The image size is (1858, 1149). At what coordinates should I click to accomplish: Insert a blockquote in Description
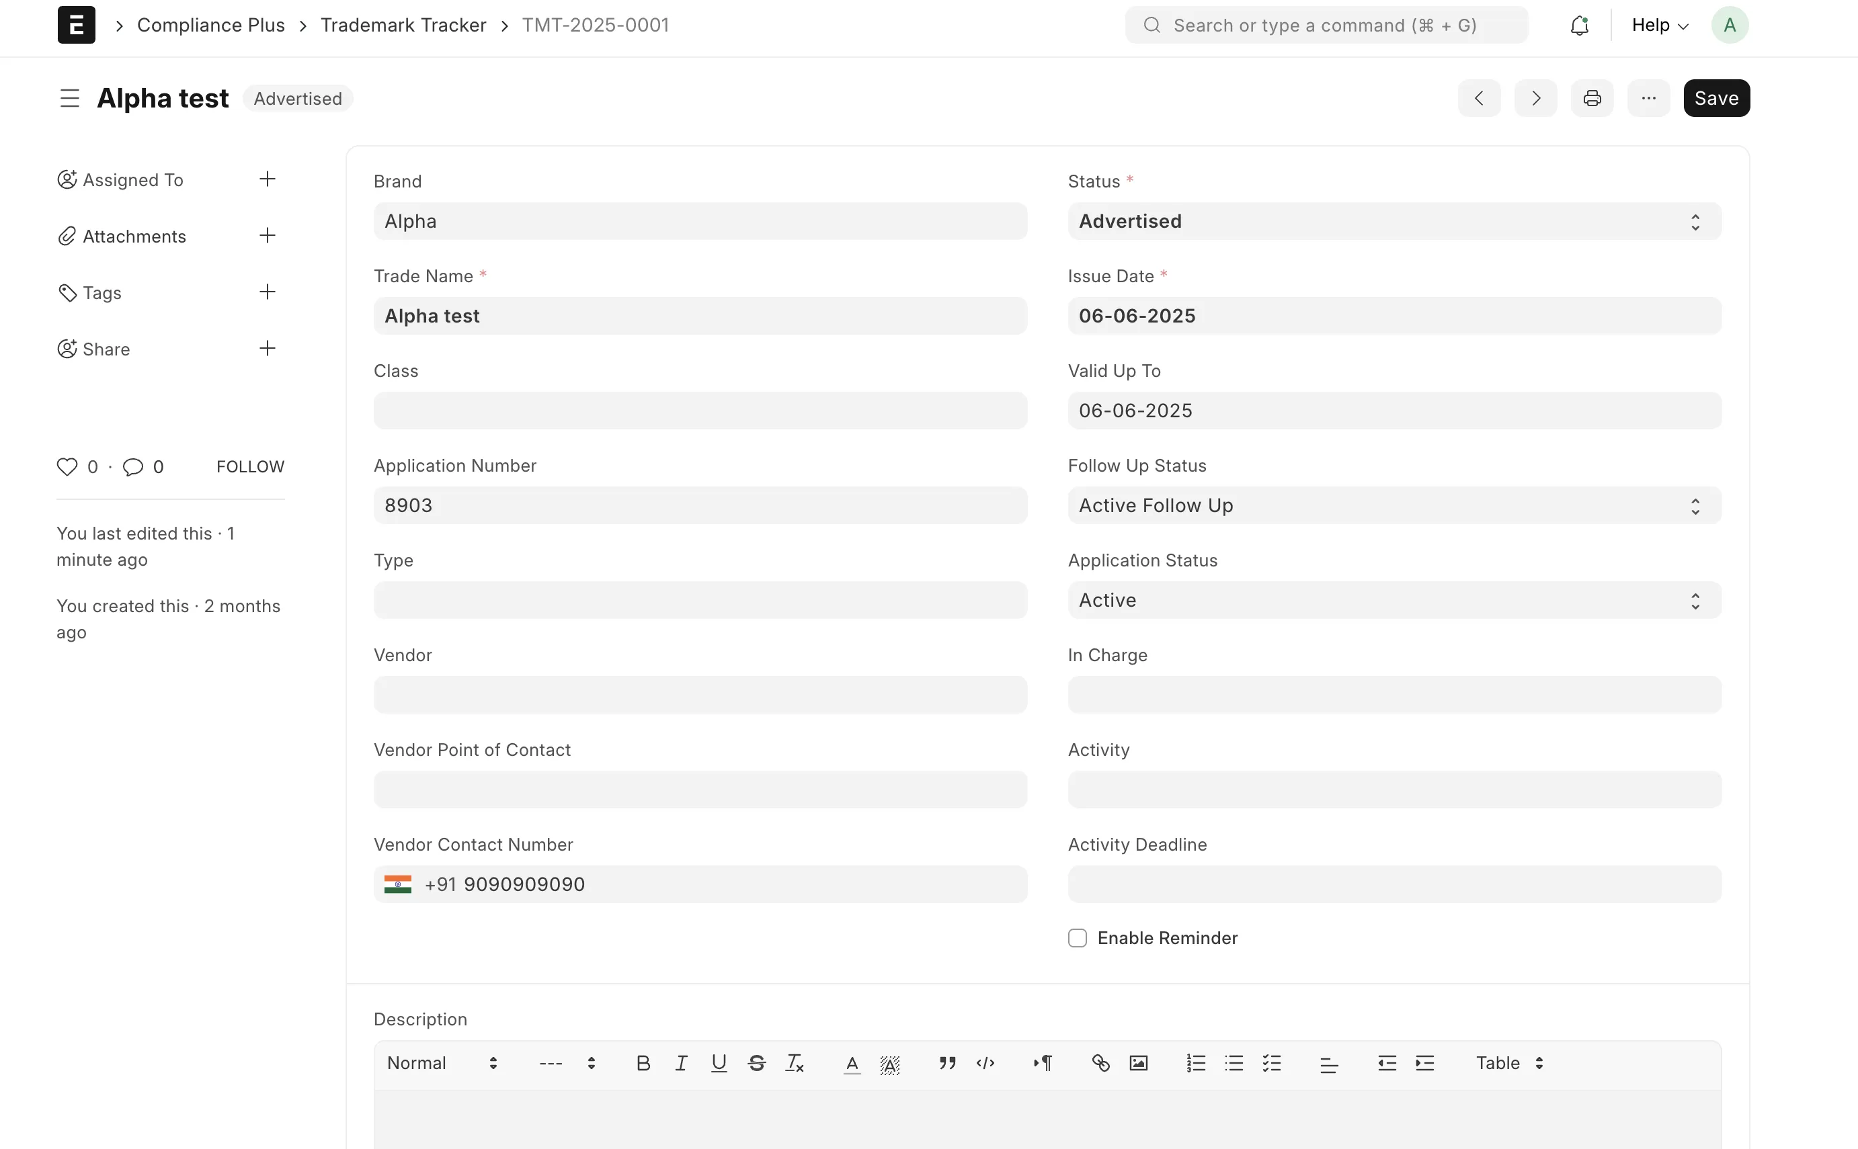(x=947, y=1063)
